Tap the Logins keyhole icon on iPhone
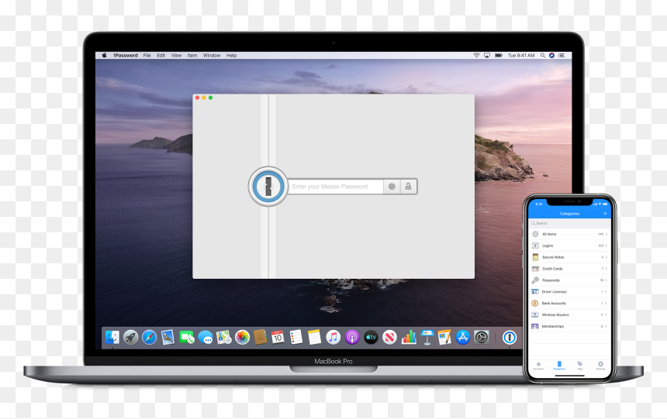The image size is (667, 419). click(x=535, y=246)
